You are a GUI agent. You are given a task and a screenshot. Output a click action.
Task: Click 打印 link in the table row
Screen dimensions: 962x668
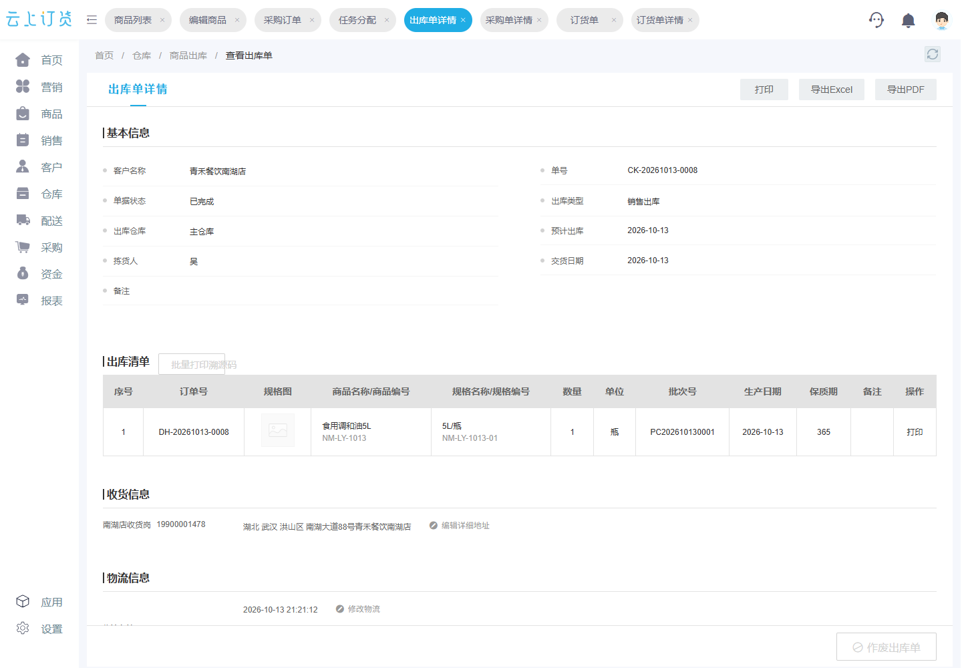915,432
